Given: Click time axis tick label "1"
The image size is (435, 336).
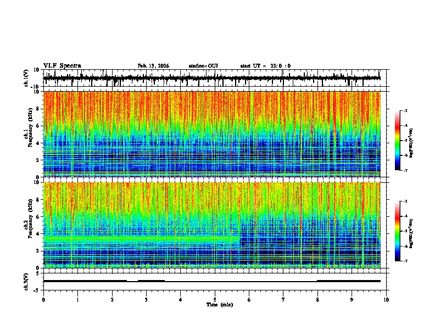Looking at the screenshot, I should click(x=77, y=300).
